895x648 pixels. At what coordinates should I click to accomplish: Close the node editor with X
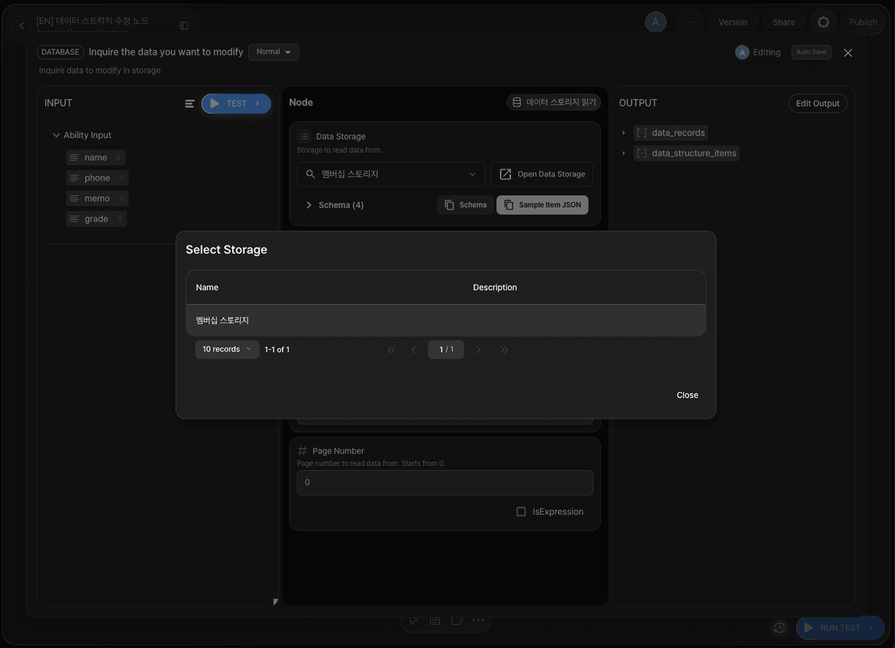[848, 53]
